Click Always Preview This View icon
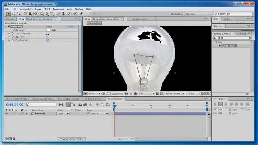 (85, 93)
